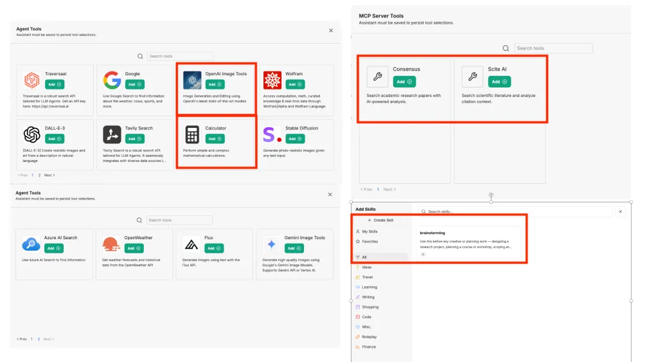Click the Traversaal tool logo icon
The height and width of the screenshot is (362, 658).
32,80
